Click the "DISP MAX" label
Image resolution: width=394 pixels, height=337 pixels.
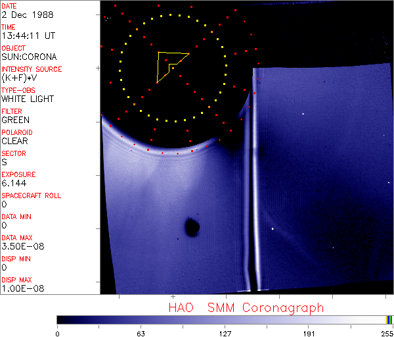16,280
